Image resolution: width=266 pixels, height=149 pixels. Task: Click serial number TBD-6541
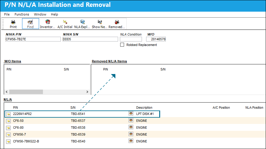click(x=78, y=114)
